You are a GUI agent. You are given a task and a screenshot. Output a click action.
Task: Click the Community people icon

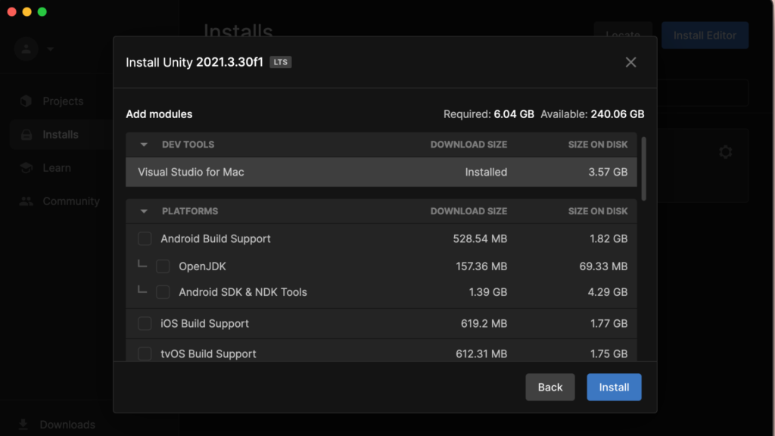(x=26, y=201)
